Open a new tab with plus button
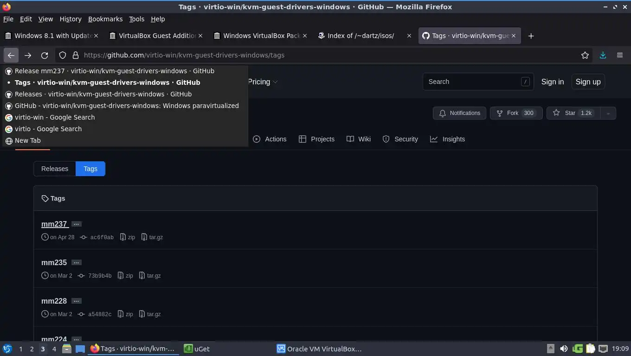 [x=531, y=36]
